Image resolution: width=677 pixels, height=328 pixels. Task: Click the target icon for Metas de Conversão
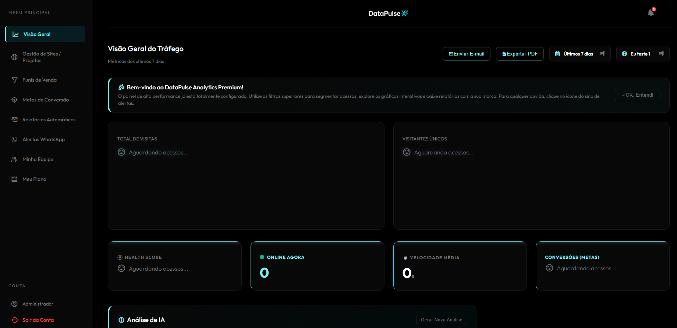pos(14,100)
